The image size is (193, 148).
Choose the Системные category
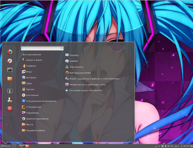[32, 95]
